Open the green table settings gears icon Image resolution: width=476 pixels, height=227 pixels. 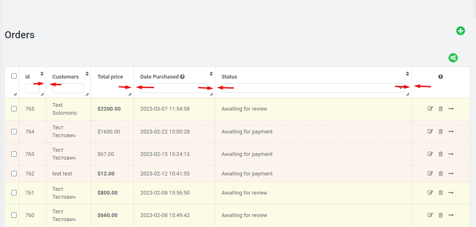(x=453, y=58)
